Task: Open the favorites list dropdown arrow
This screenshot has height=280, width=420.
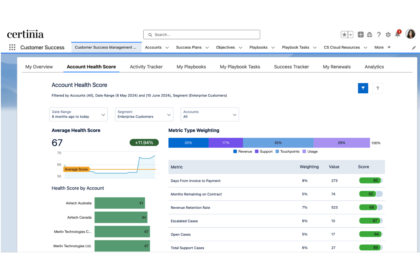Action: coord(350,35)
